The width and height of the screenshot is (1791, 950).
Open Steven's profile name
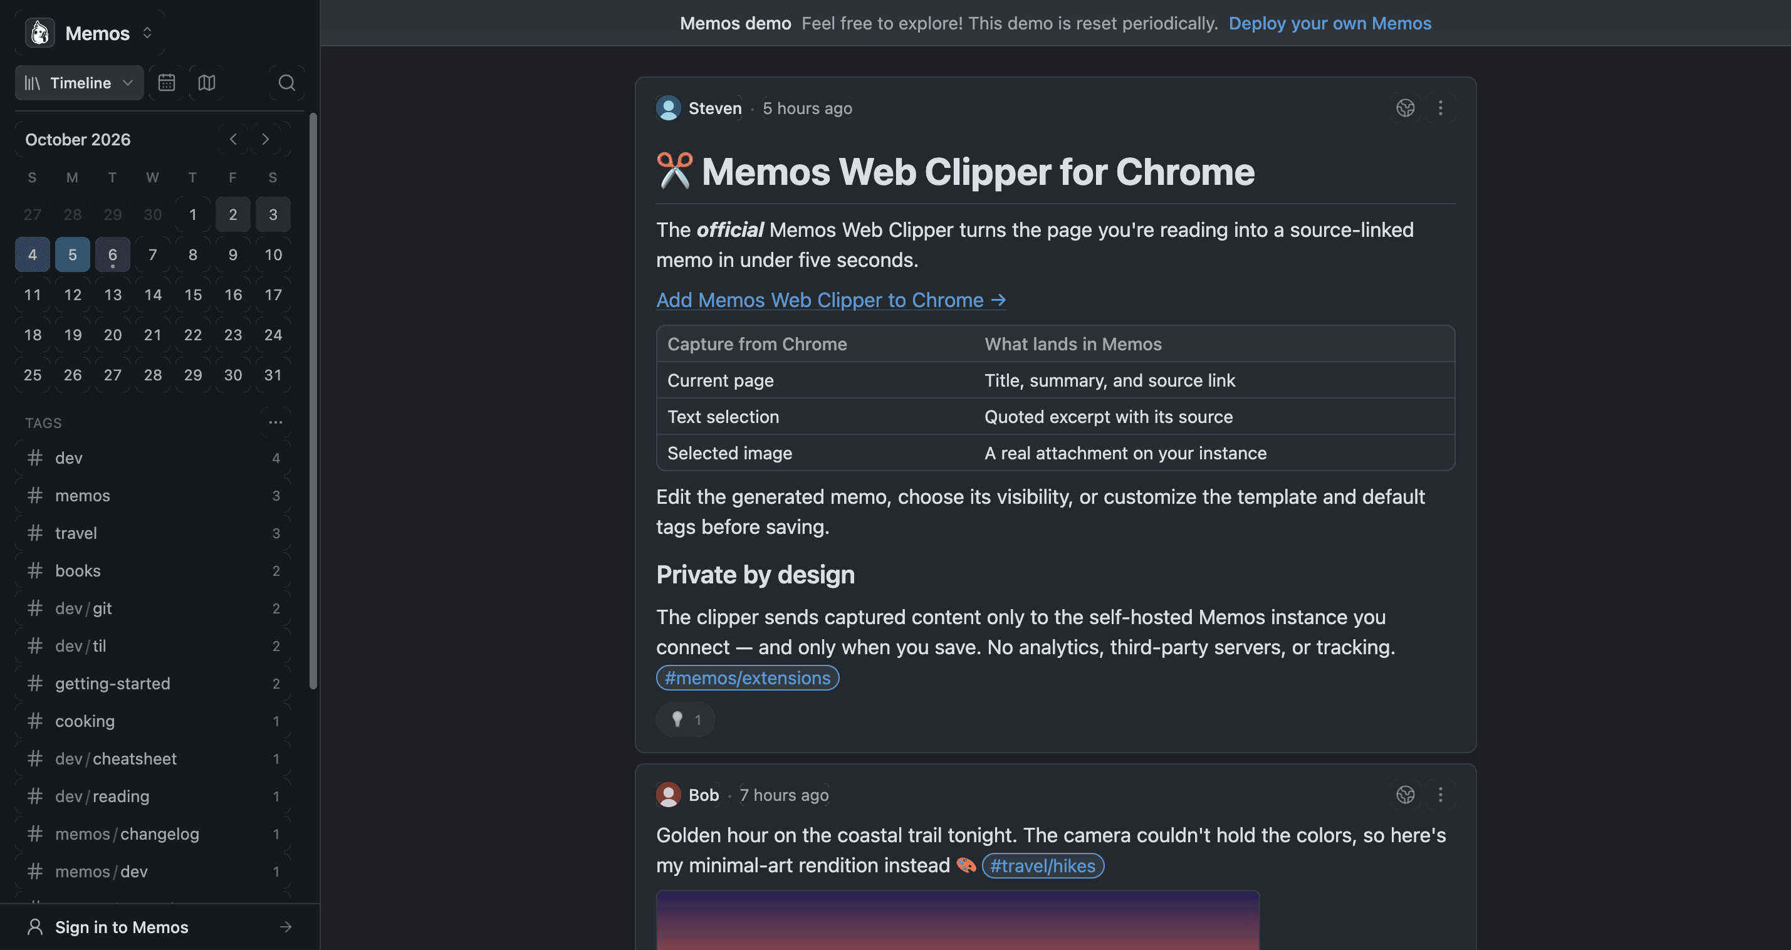715,108
